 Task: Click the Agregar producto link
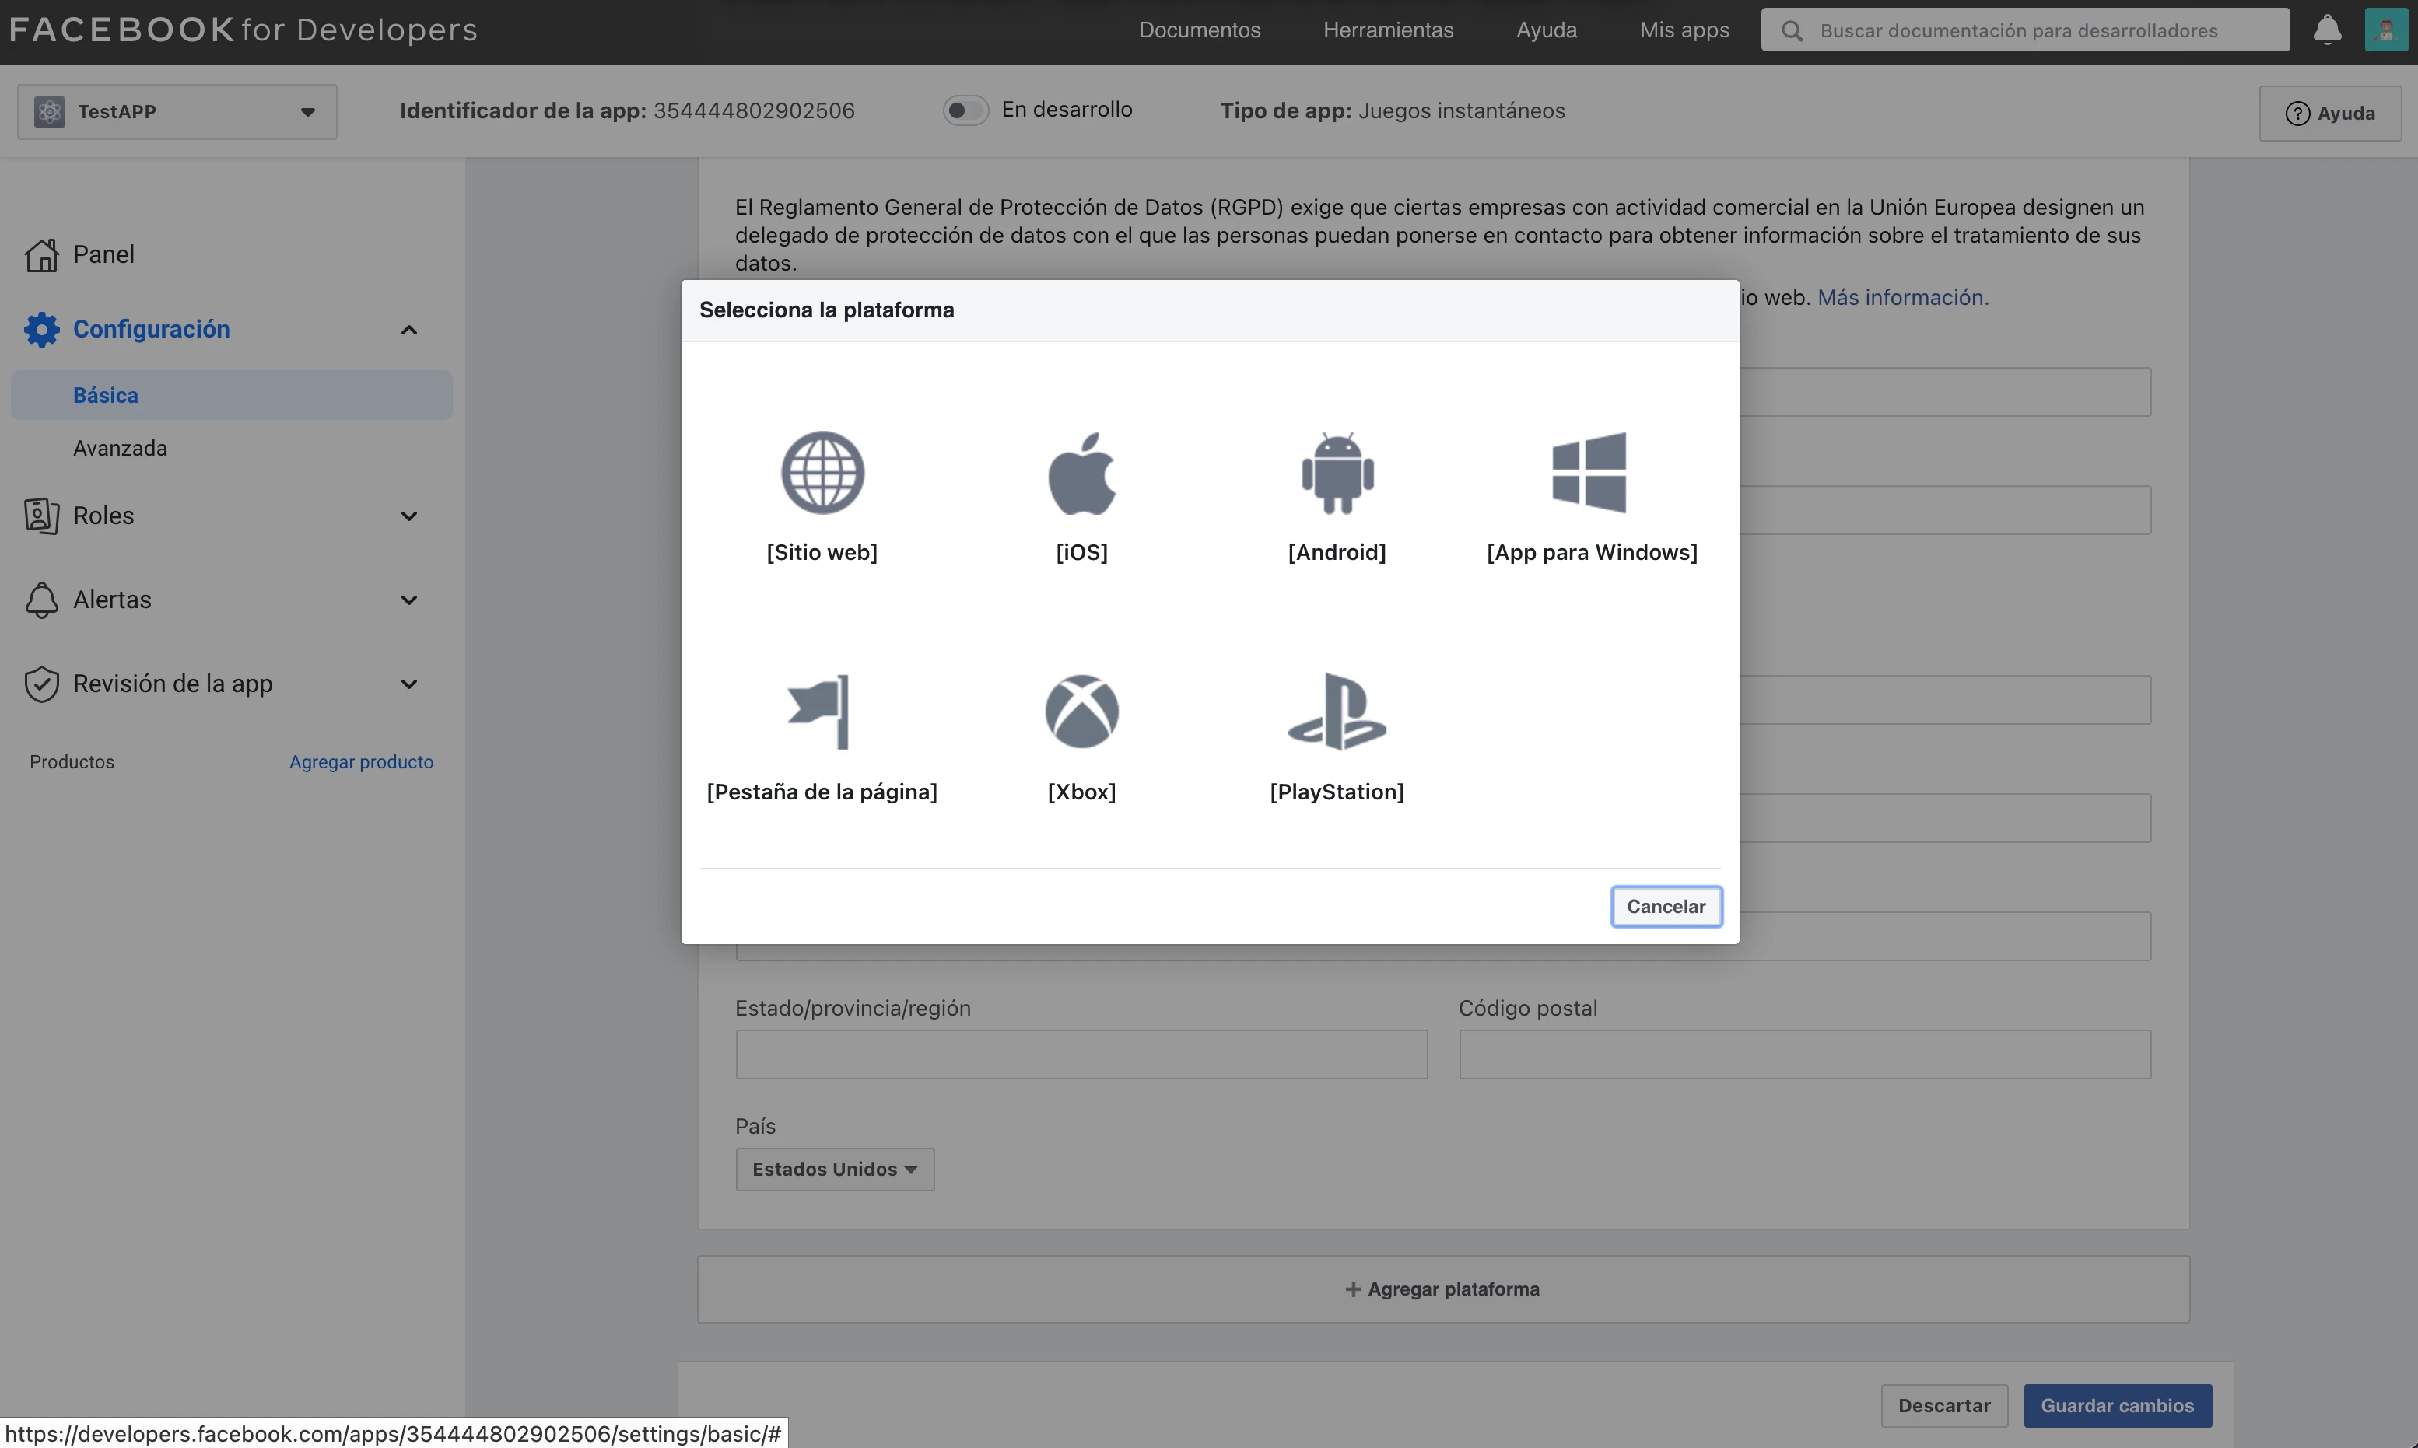(x=361, y=762)
